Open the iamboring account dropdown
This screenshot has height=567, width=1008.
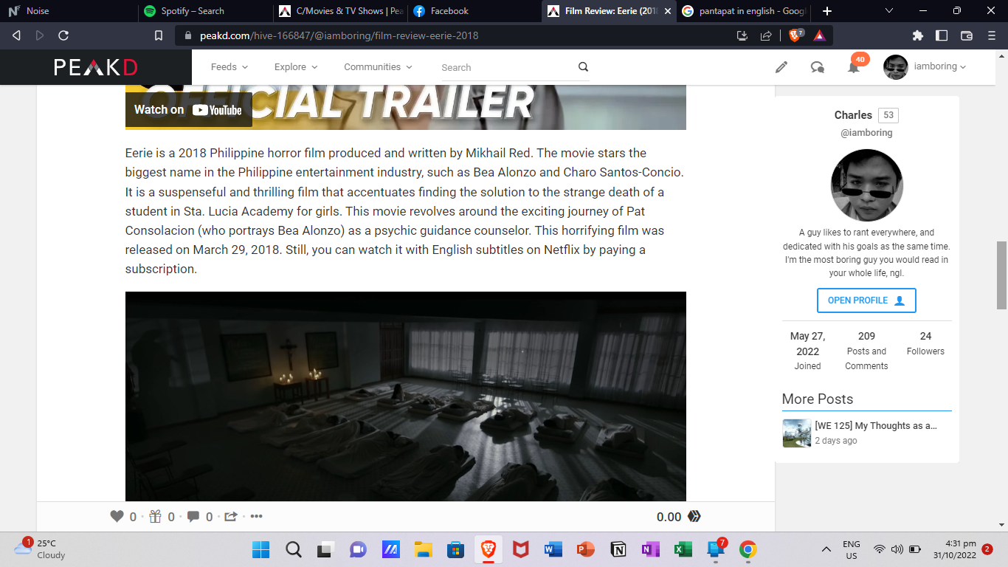click(x=940, y=66)
